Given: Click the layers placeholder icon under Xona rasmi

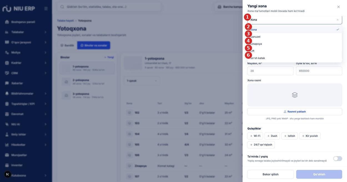Looking at the screenshot, I should tap(295, 95).
